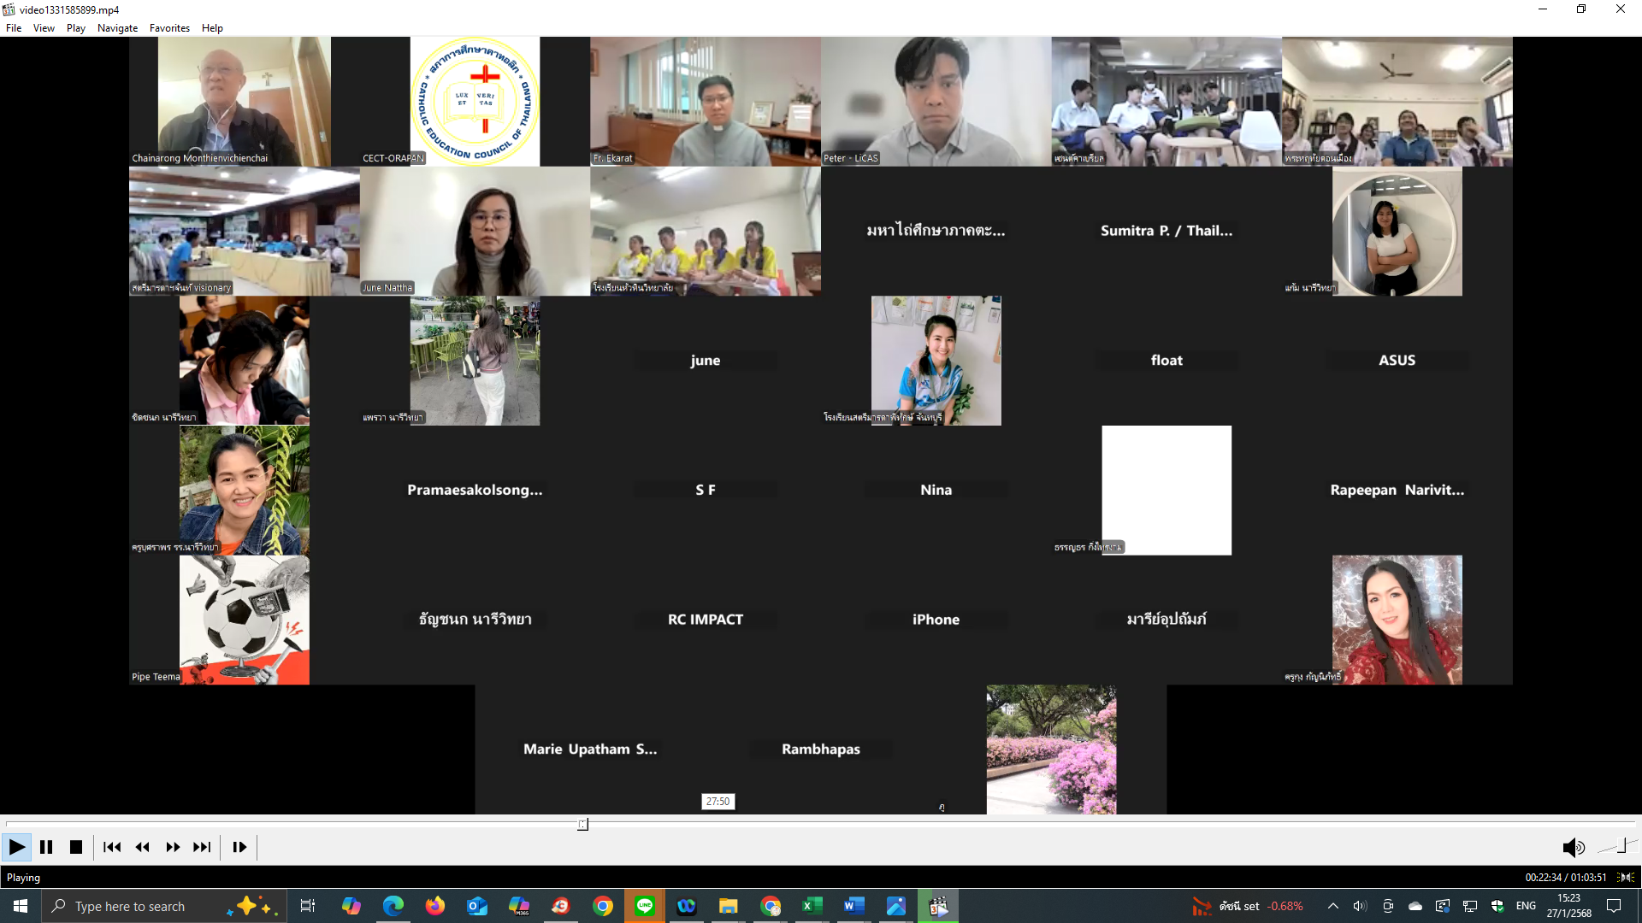Skip to next file button
This screenshot has height=923, width=1642.
coord(202,847)
